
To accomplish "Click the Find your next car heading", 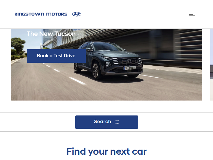I will click(106, 151).
